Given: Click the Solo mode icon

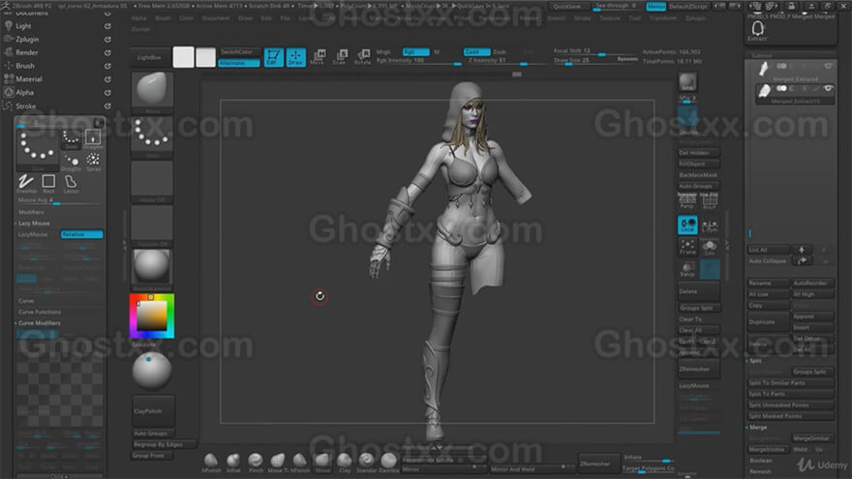Looking at the screenshot, I should [710, 247].
